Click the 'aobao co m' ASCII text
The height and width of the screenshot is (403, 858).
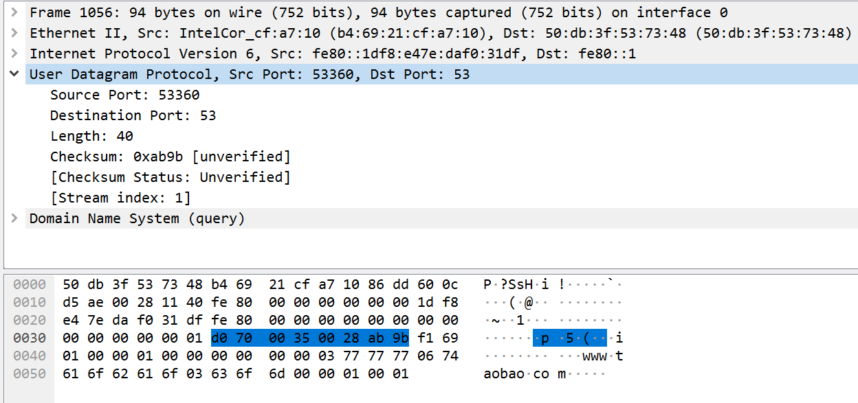tap(525, 373)
